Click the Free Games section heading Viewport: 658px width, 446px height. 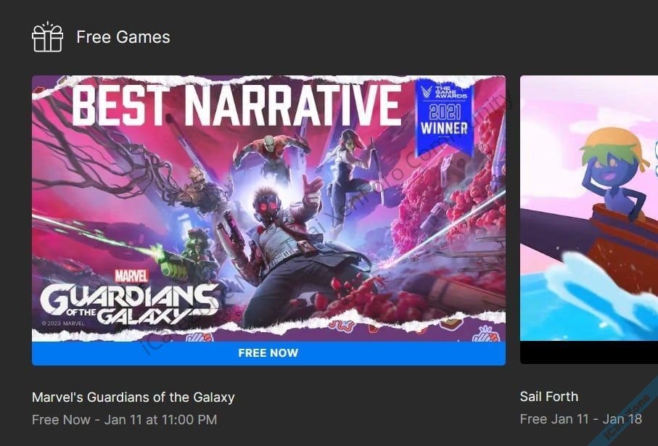coord(123,37)
